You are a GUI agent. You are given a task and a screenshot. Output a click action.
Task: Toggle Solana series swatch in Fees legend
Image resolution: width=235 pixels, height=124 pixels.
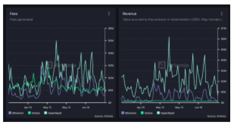click(x=30, y=113)
